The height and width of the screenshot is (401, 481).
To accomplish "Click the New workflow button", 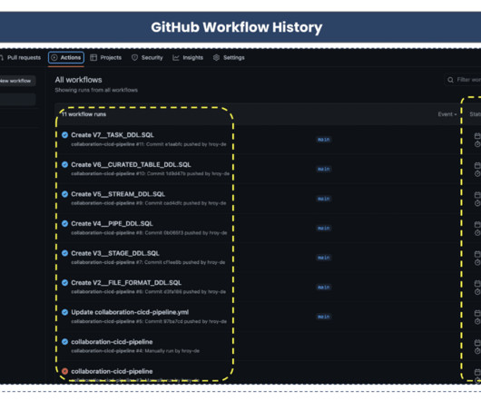I will tap(17, 81).
